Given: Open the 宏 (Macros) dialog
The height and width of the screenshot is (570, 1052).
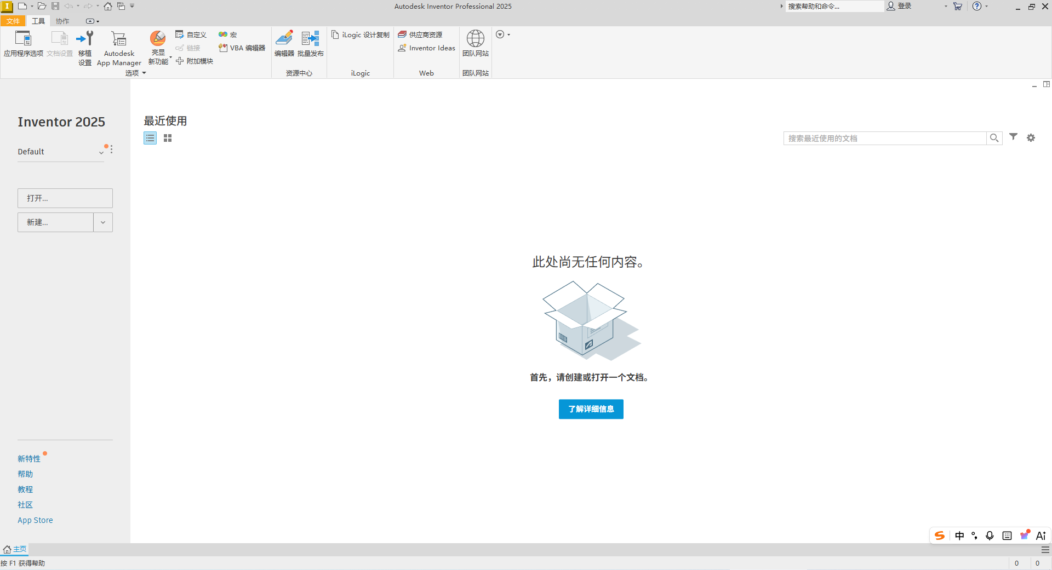Looking at the screenshot, I should tap(227, 34).
